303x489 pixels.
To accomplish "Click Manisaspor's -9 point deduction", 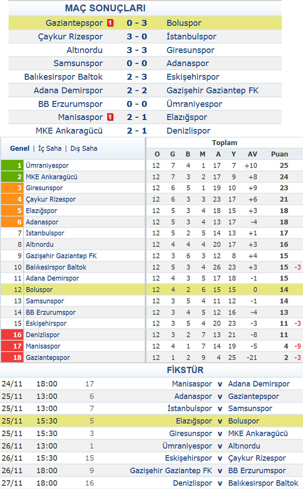I will click(298, 346).
